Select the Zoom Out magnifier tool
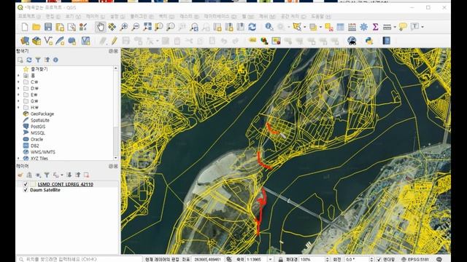This screenshot has height=262, width=467. [x=136, y=27]
